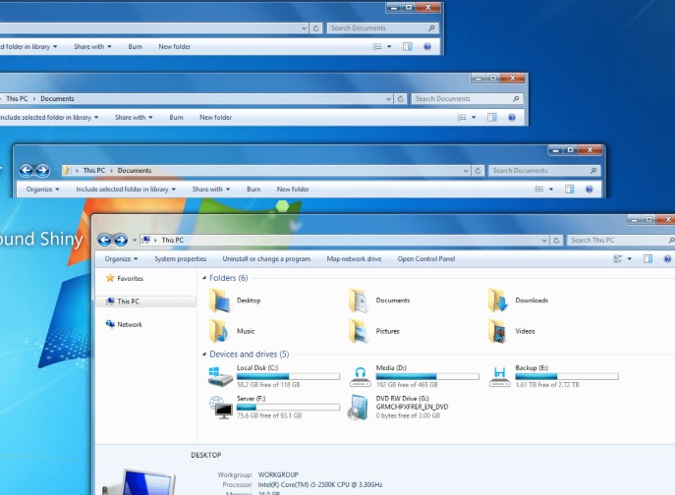Toggle preview pane in This PC window
Viewport: 675px width, 495px height.
tap(647, 258)
